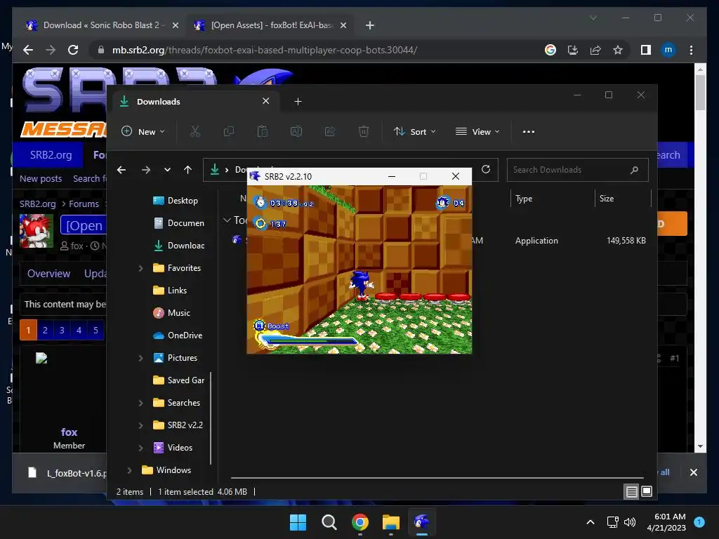Image resolution: width=719 pixels, height=539 pixels.
Task: Click the Delete trash icon in File Explorer
Action: click(x=363, y=131)
